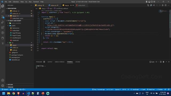171x96 pixels.
Task: Open the Help menu
Action: tap(42, 2)
